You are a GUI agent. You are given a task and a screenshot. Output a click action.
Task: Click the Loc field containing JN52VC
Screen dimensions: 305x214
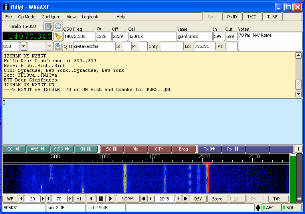tap(204, 46)
